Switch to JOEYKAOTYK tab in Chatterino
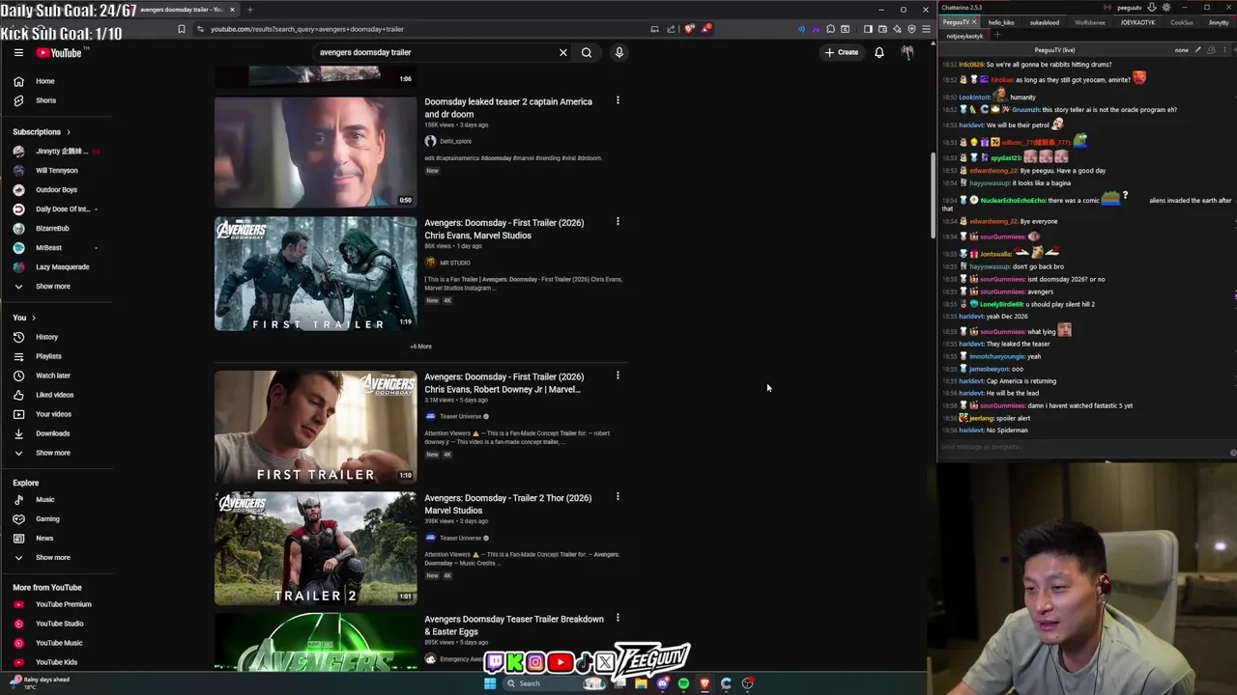 (x=1137, y=22)
